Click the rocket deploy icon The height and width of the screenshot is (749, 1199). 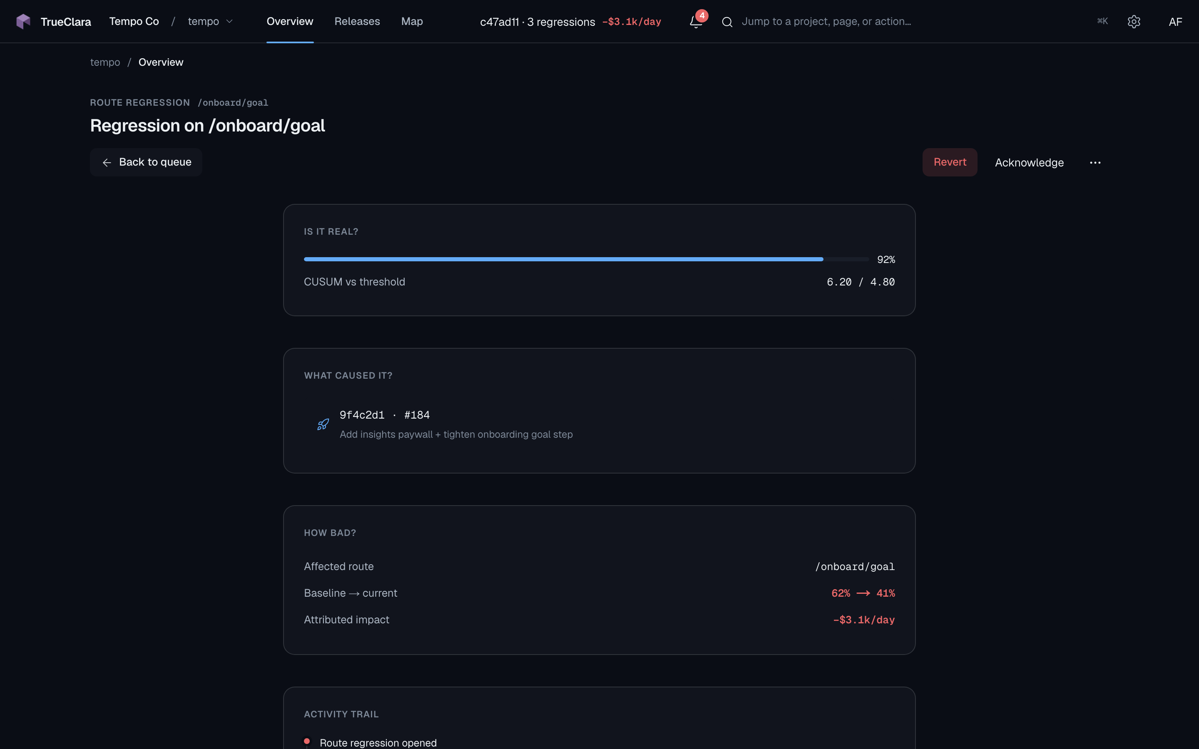click(323, 424)
